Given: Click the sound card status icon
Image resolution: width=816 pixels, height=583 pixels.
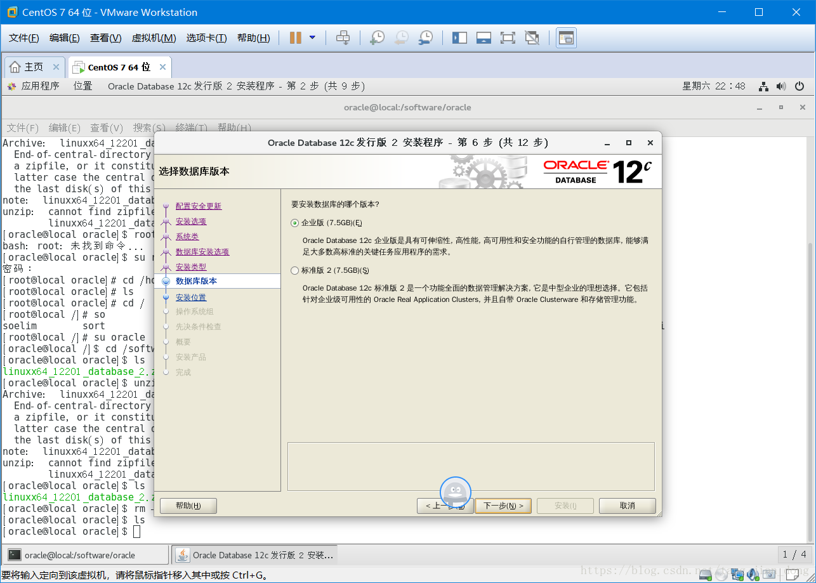Looking at the screenshot, I should click(753, 575).
